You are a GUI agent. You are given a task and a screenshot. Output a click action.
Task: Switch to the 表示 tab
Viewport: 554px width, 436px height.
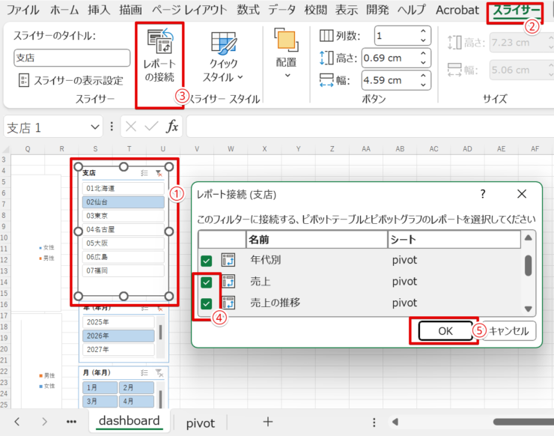pyautogui.click(x=347, y=10)
